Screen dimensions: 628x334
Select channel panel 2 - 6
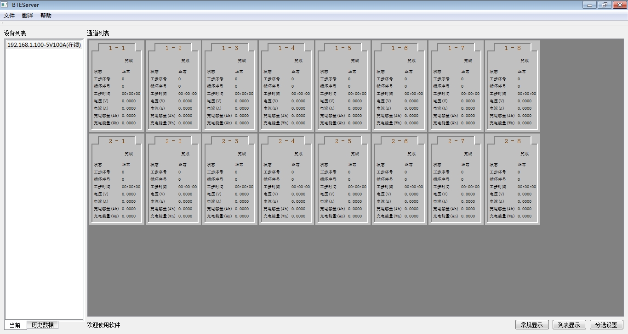(x=400, y=179)
